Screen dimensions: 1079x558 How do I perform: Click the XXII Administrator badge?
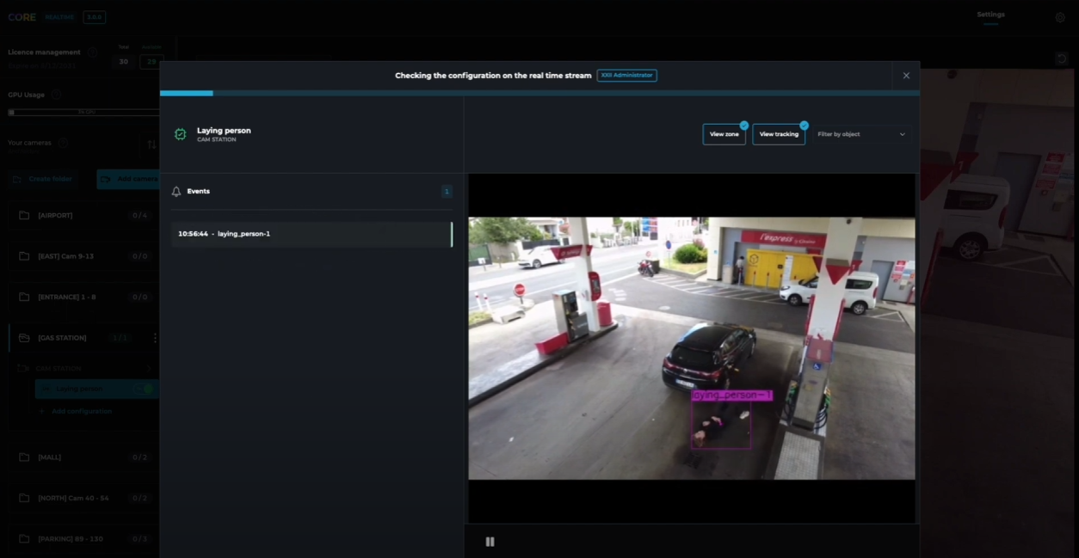coord(626,76)
